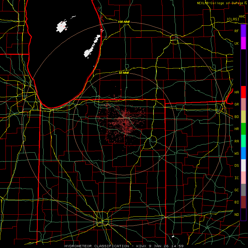Click the ND black legend swatch
The width and height of the screenshot is (248, 248).
click(x=243, y=214)
